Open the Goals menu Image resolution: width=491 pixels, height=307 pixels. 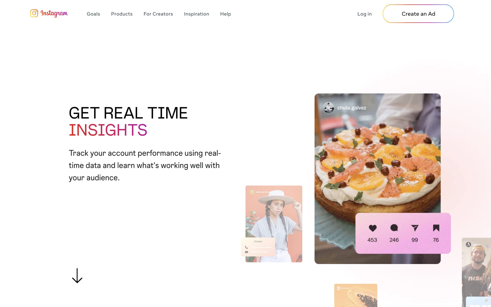93,14
